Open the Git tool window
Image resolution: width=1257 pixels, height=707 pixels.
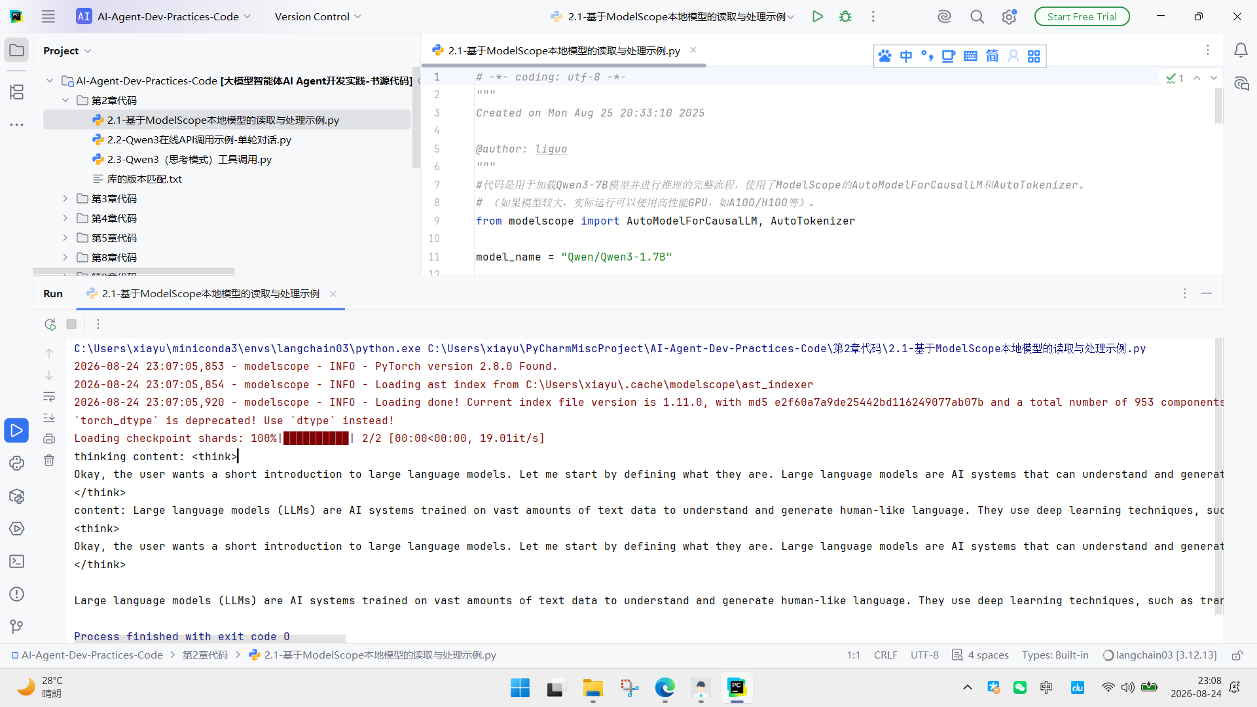(x=17, y=627)
